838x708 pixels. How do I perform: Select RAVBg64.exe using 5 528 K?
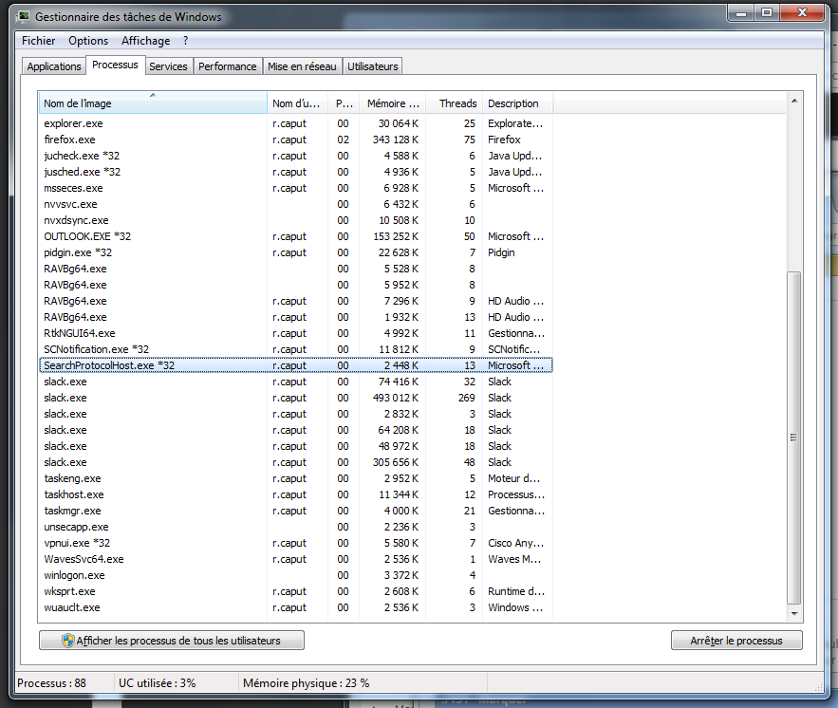[x=295, y=269]
